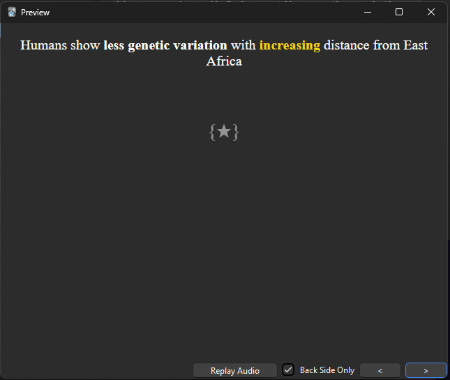
Task: Click the word Humans on the card
Action: [x=44, y=45]
